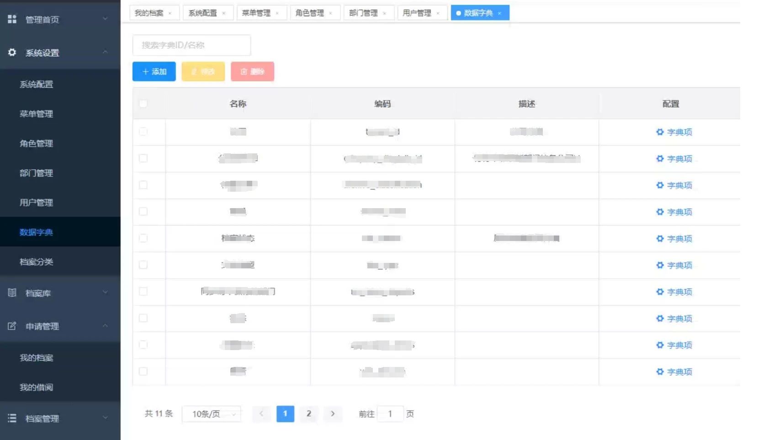Image resolution: width=764 pixels, height=440 pixels.
Task: Switch to the 菜单管理 tab
Action: click(x=256, y=13)
